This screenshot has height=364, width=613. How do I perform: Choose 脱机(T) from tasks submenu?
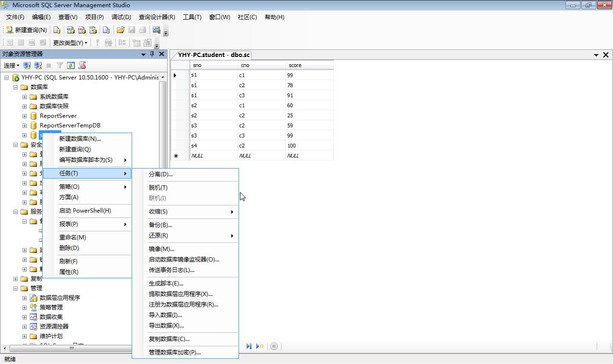pos(185,188)
